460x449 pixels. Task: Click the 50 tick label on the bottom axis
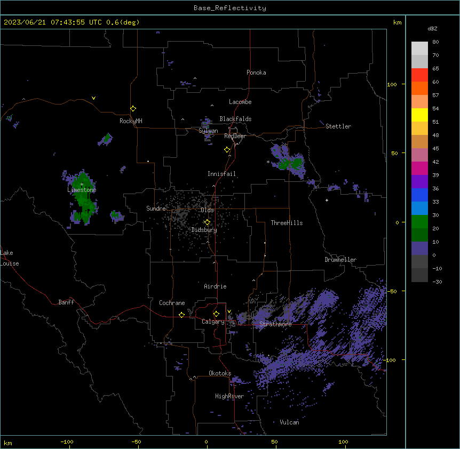[274, 442]
